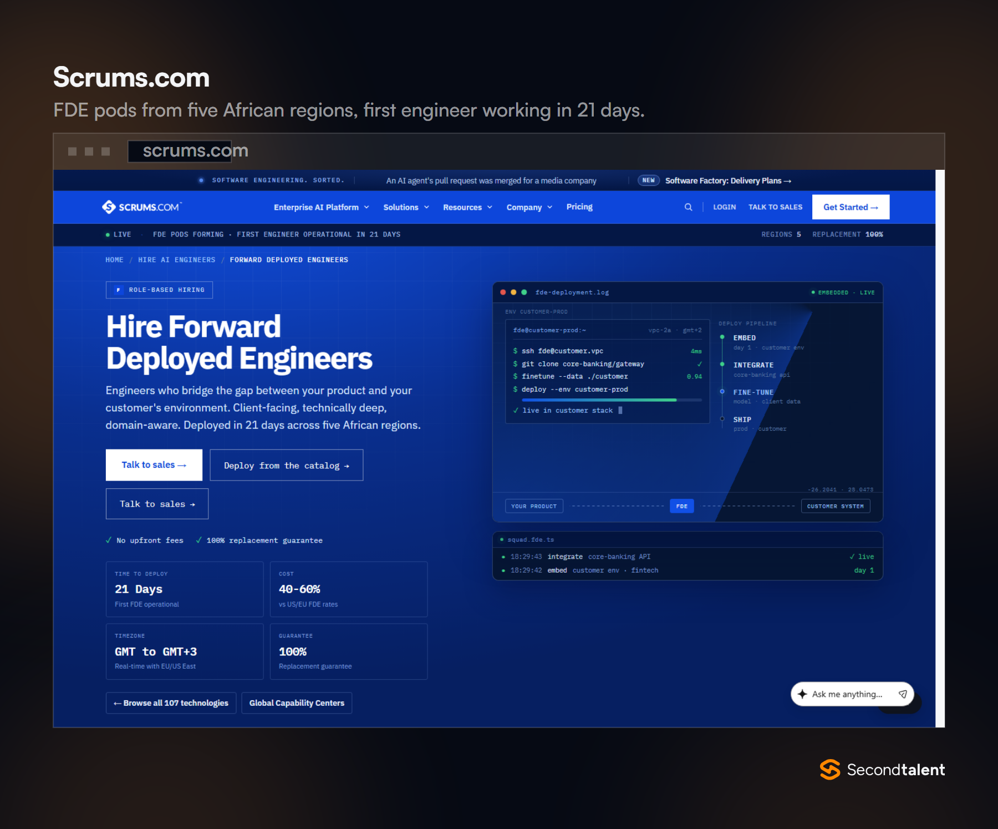This screenshot has width=998, height=829.
Task: Click the INTEGRATE pipeline step marker
Action: click(x=722, y=365)
